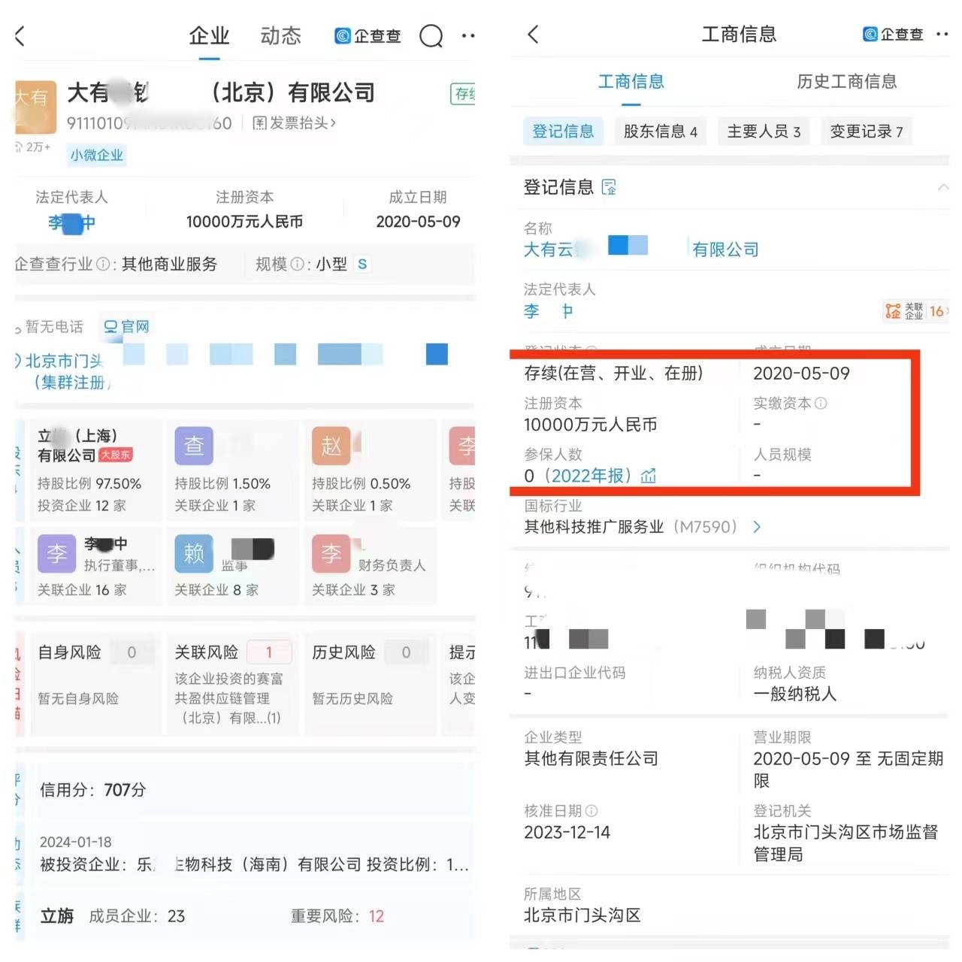Image resolution: width=962 pixels, height=962 pixels.
Task: Open the 2024-01-18 investment news entry
Action: (x=253, y=854)
